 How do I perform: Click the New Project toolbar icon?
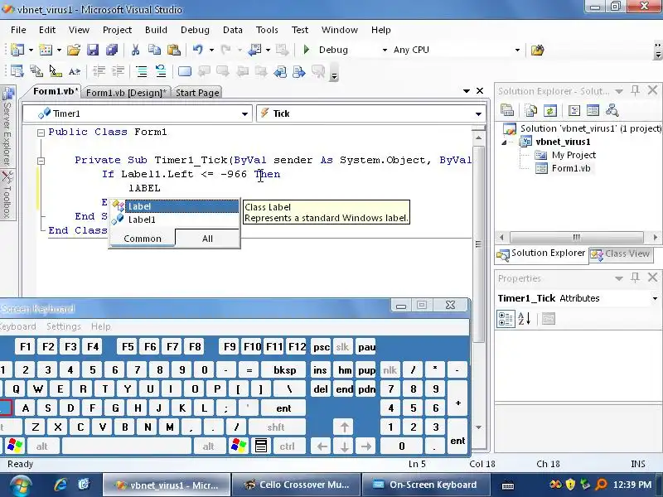(17, 50)
